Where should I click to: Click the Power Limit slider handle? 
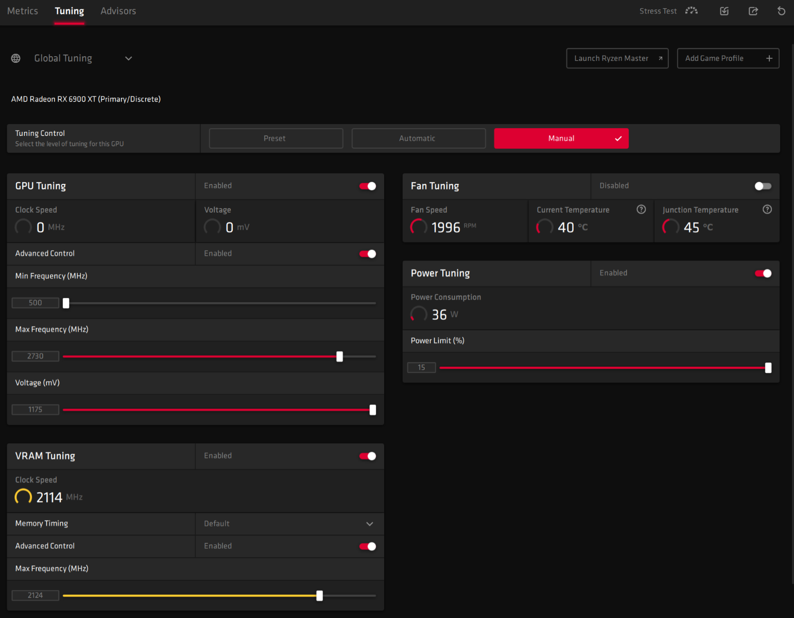coord(768,368)
